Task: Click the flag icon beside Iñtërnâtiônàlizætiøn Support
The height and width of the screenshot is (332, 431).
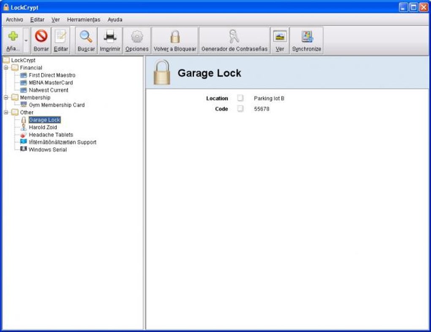Action: [x=24, y=142]
